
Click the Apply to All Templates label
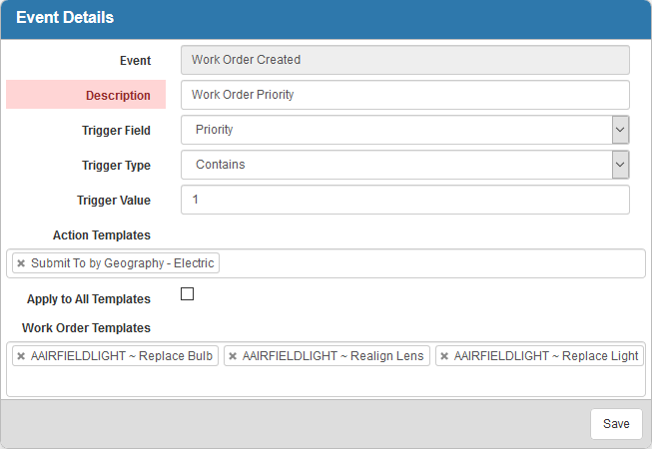click(x=89, y=299)
